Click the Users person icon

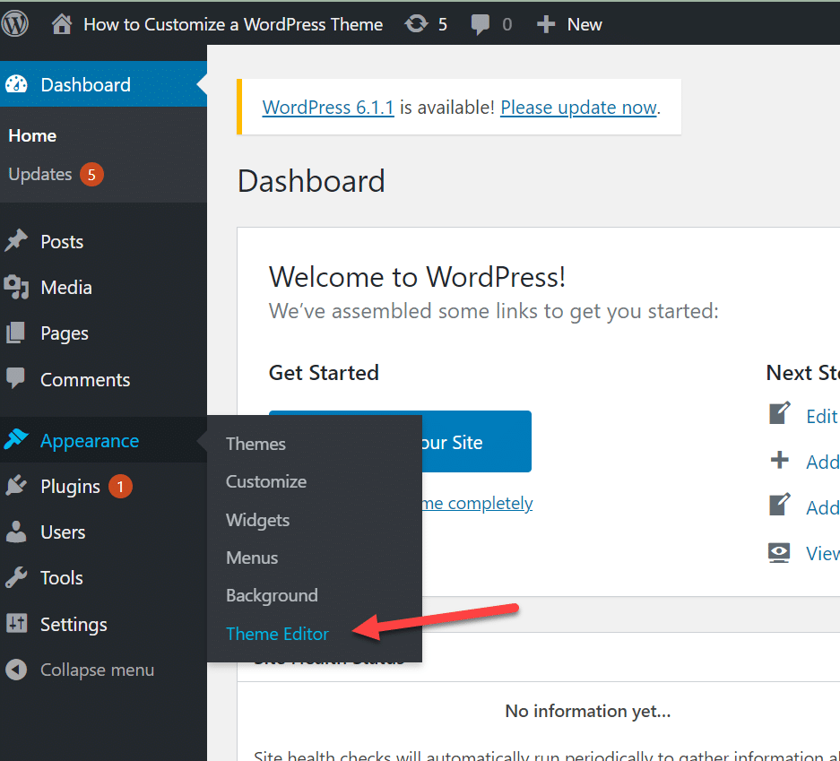[x=16, y=532]
